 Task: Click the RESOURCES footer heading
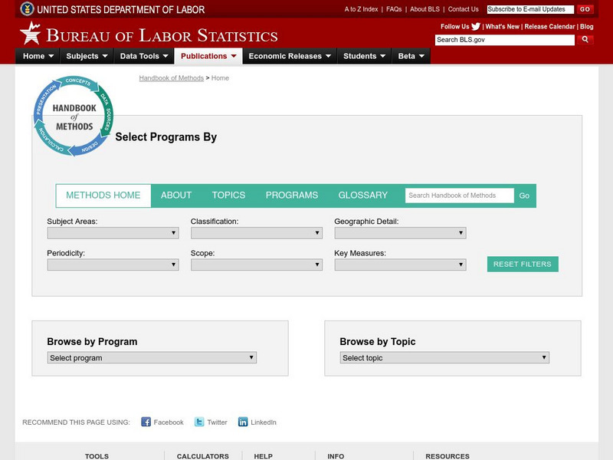447,456
